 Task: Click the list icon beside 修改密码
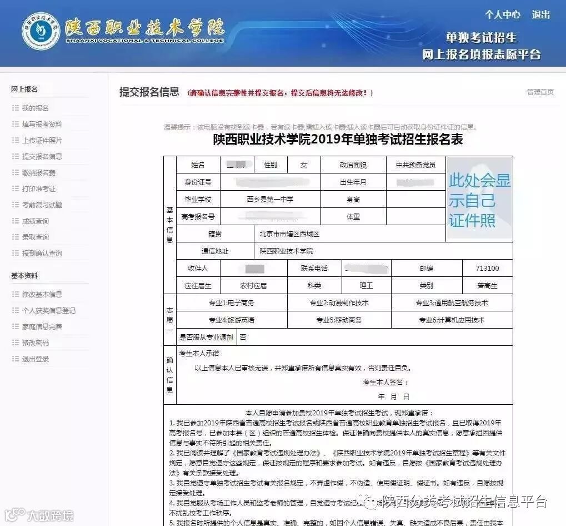pos(15,343)
